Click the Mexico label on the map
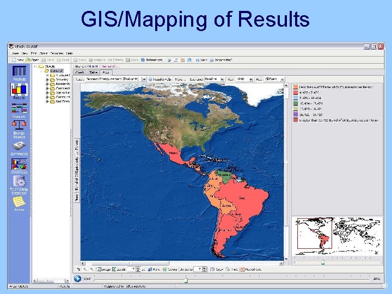Image resolution: width=392 pixels, height=294 pixels. coord(173,152)
